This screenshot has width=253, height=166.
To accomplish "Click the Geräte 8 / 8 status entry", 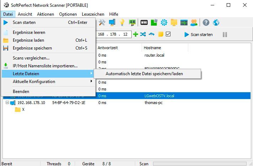I will [x=96, y=164].
